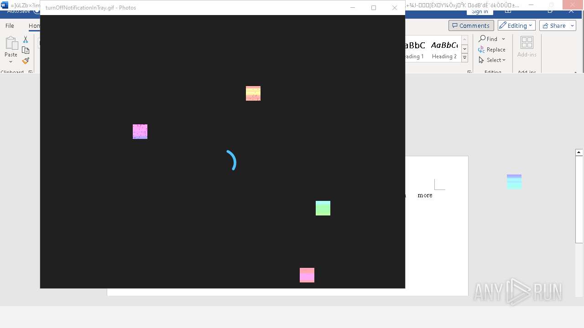Click the Cut scissors icon in Word
The height and width of the screenshot is (328, 584).
(x=26, y=40)
